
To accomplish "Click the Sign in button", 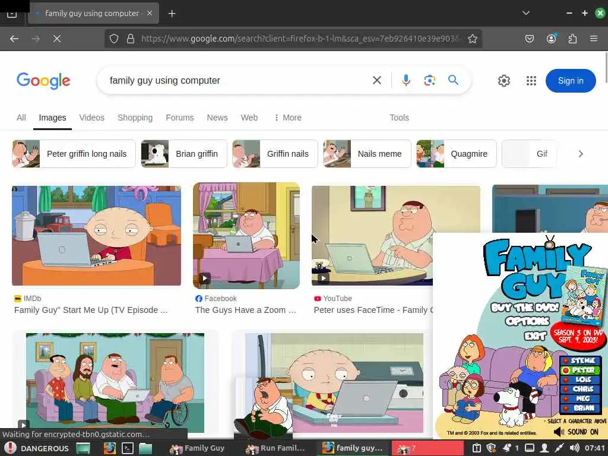I will pyautogui.click(x=571, y=81).
